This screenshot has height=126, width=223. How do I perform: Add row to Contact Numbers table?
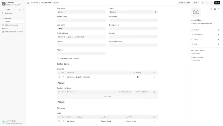coord(61,102)
